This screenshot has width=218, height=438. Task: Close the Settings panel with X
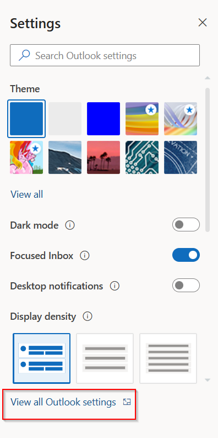pyautogui.click(x=203, y=23)
